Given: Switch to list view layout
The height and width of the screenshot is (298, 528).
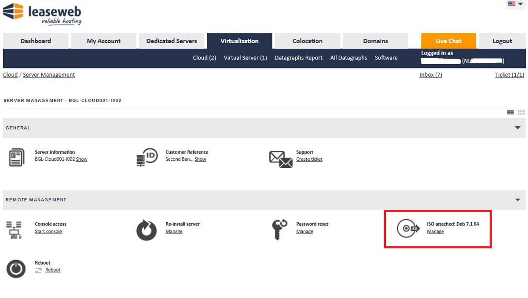Looking at the screenshot, I should 510,112.
